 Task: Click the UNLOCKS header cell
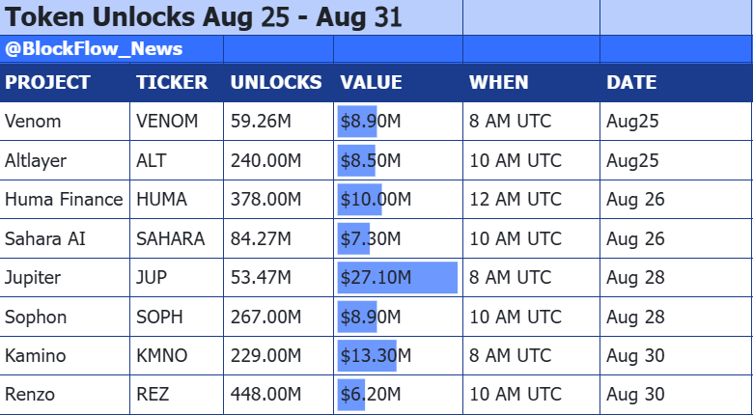click(279, 83)
